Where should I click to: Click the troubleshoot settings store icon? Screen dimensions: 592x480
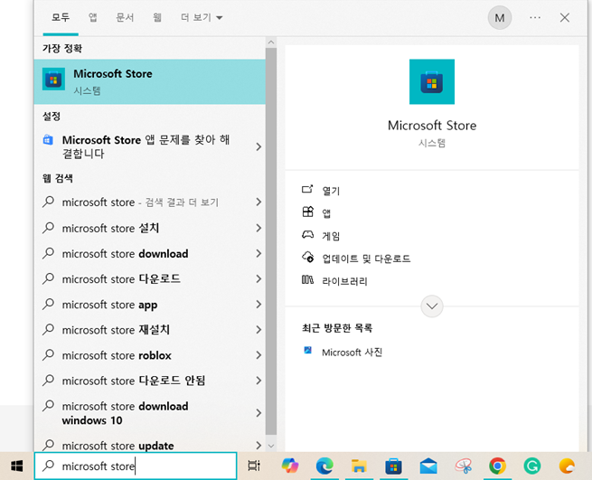point(48,140)
